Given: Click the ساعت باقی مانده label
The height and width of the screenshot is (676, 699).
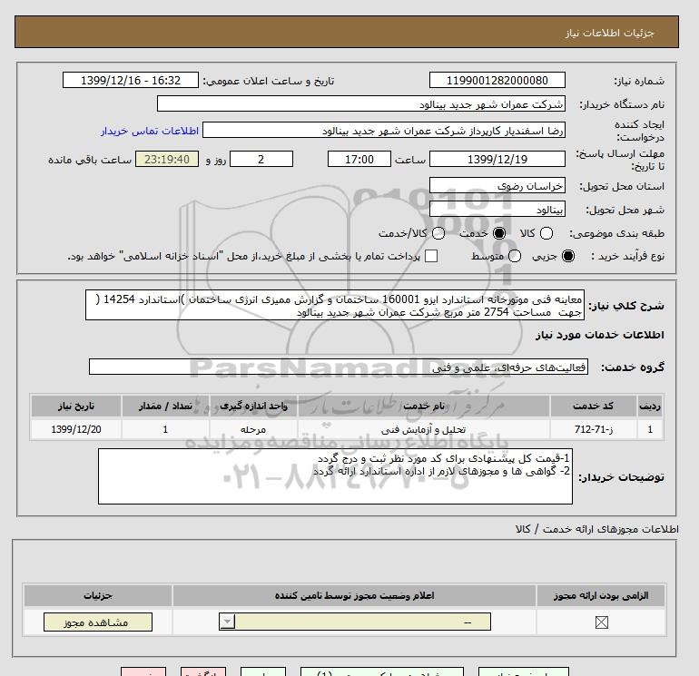Looking at the screenshot, I should [x=90, y=160].
